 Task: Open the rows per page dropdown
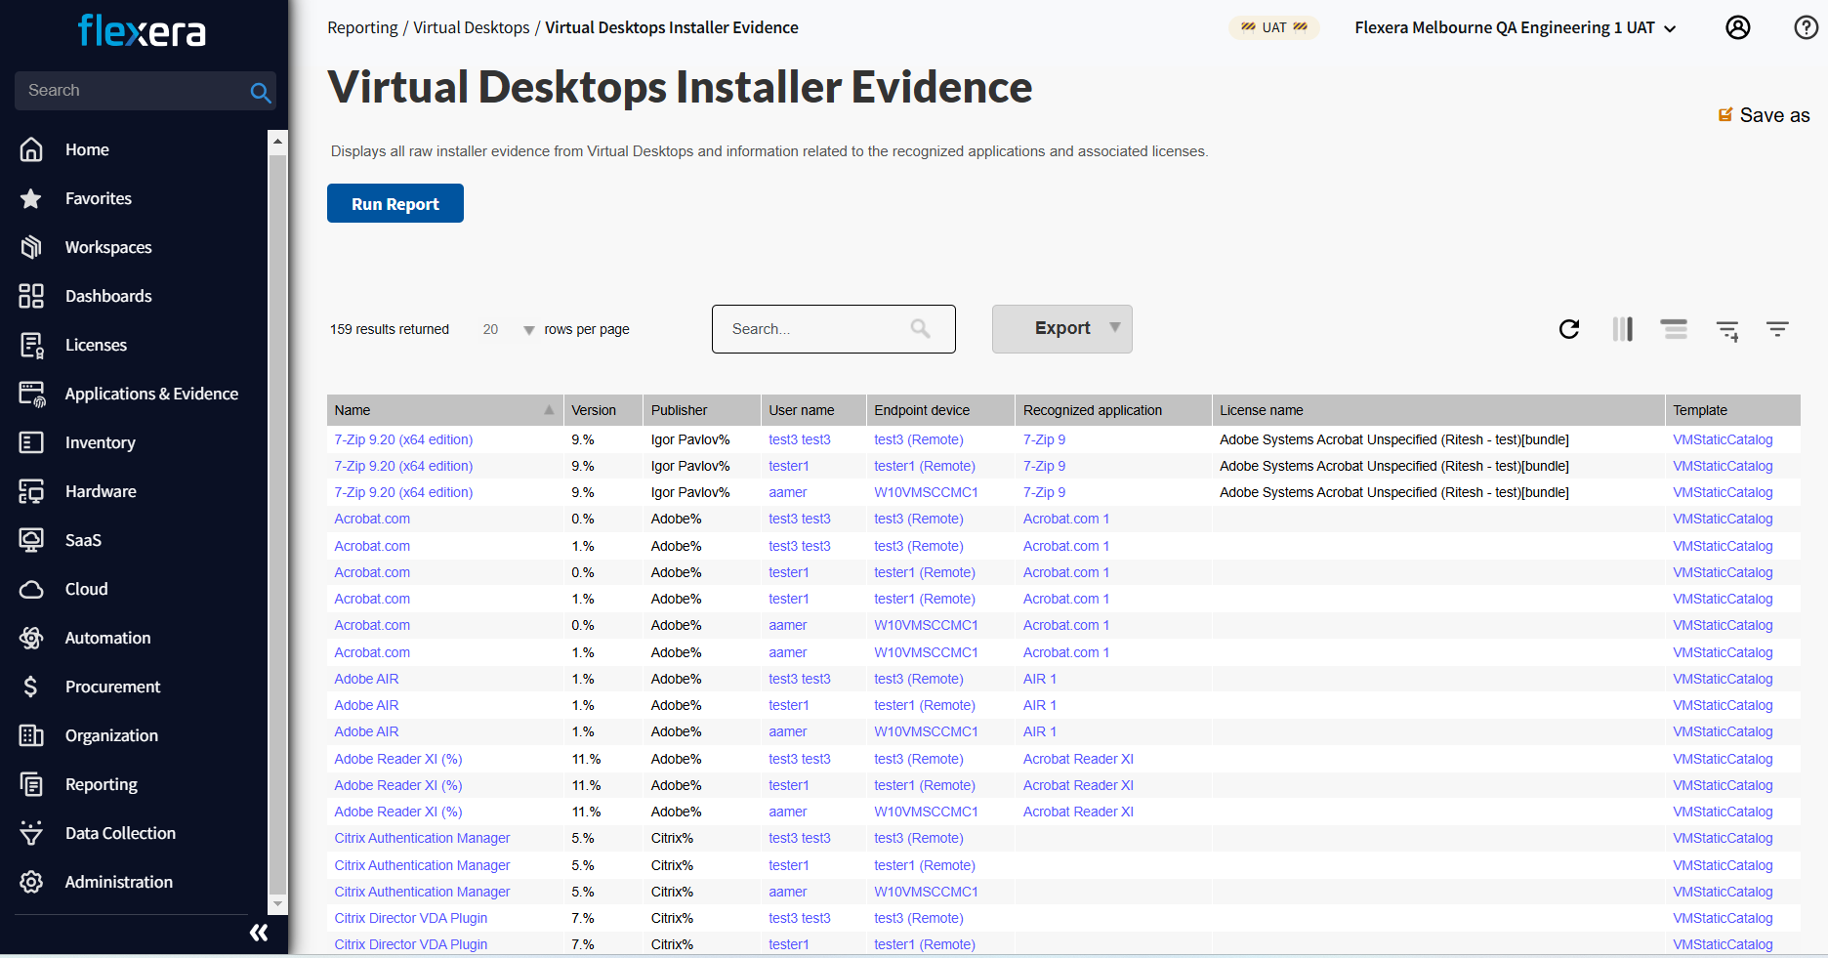[x=528, y=330]
